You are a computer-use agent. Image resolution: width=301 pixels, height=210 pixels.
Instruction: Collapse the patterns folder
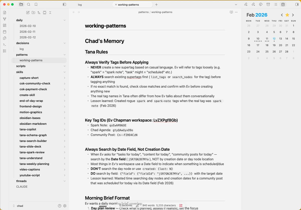[64, 55]
